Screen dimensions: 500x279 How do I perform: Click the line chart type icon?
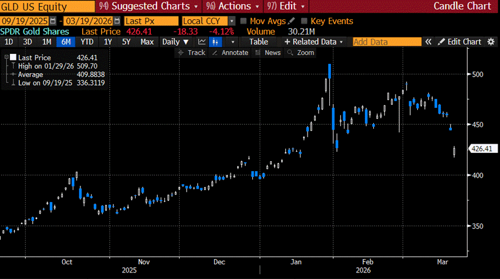202,42
